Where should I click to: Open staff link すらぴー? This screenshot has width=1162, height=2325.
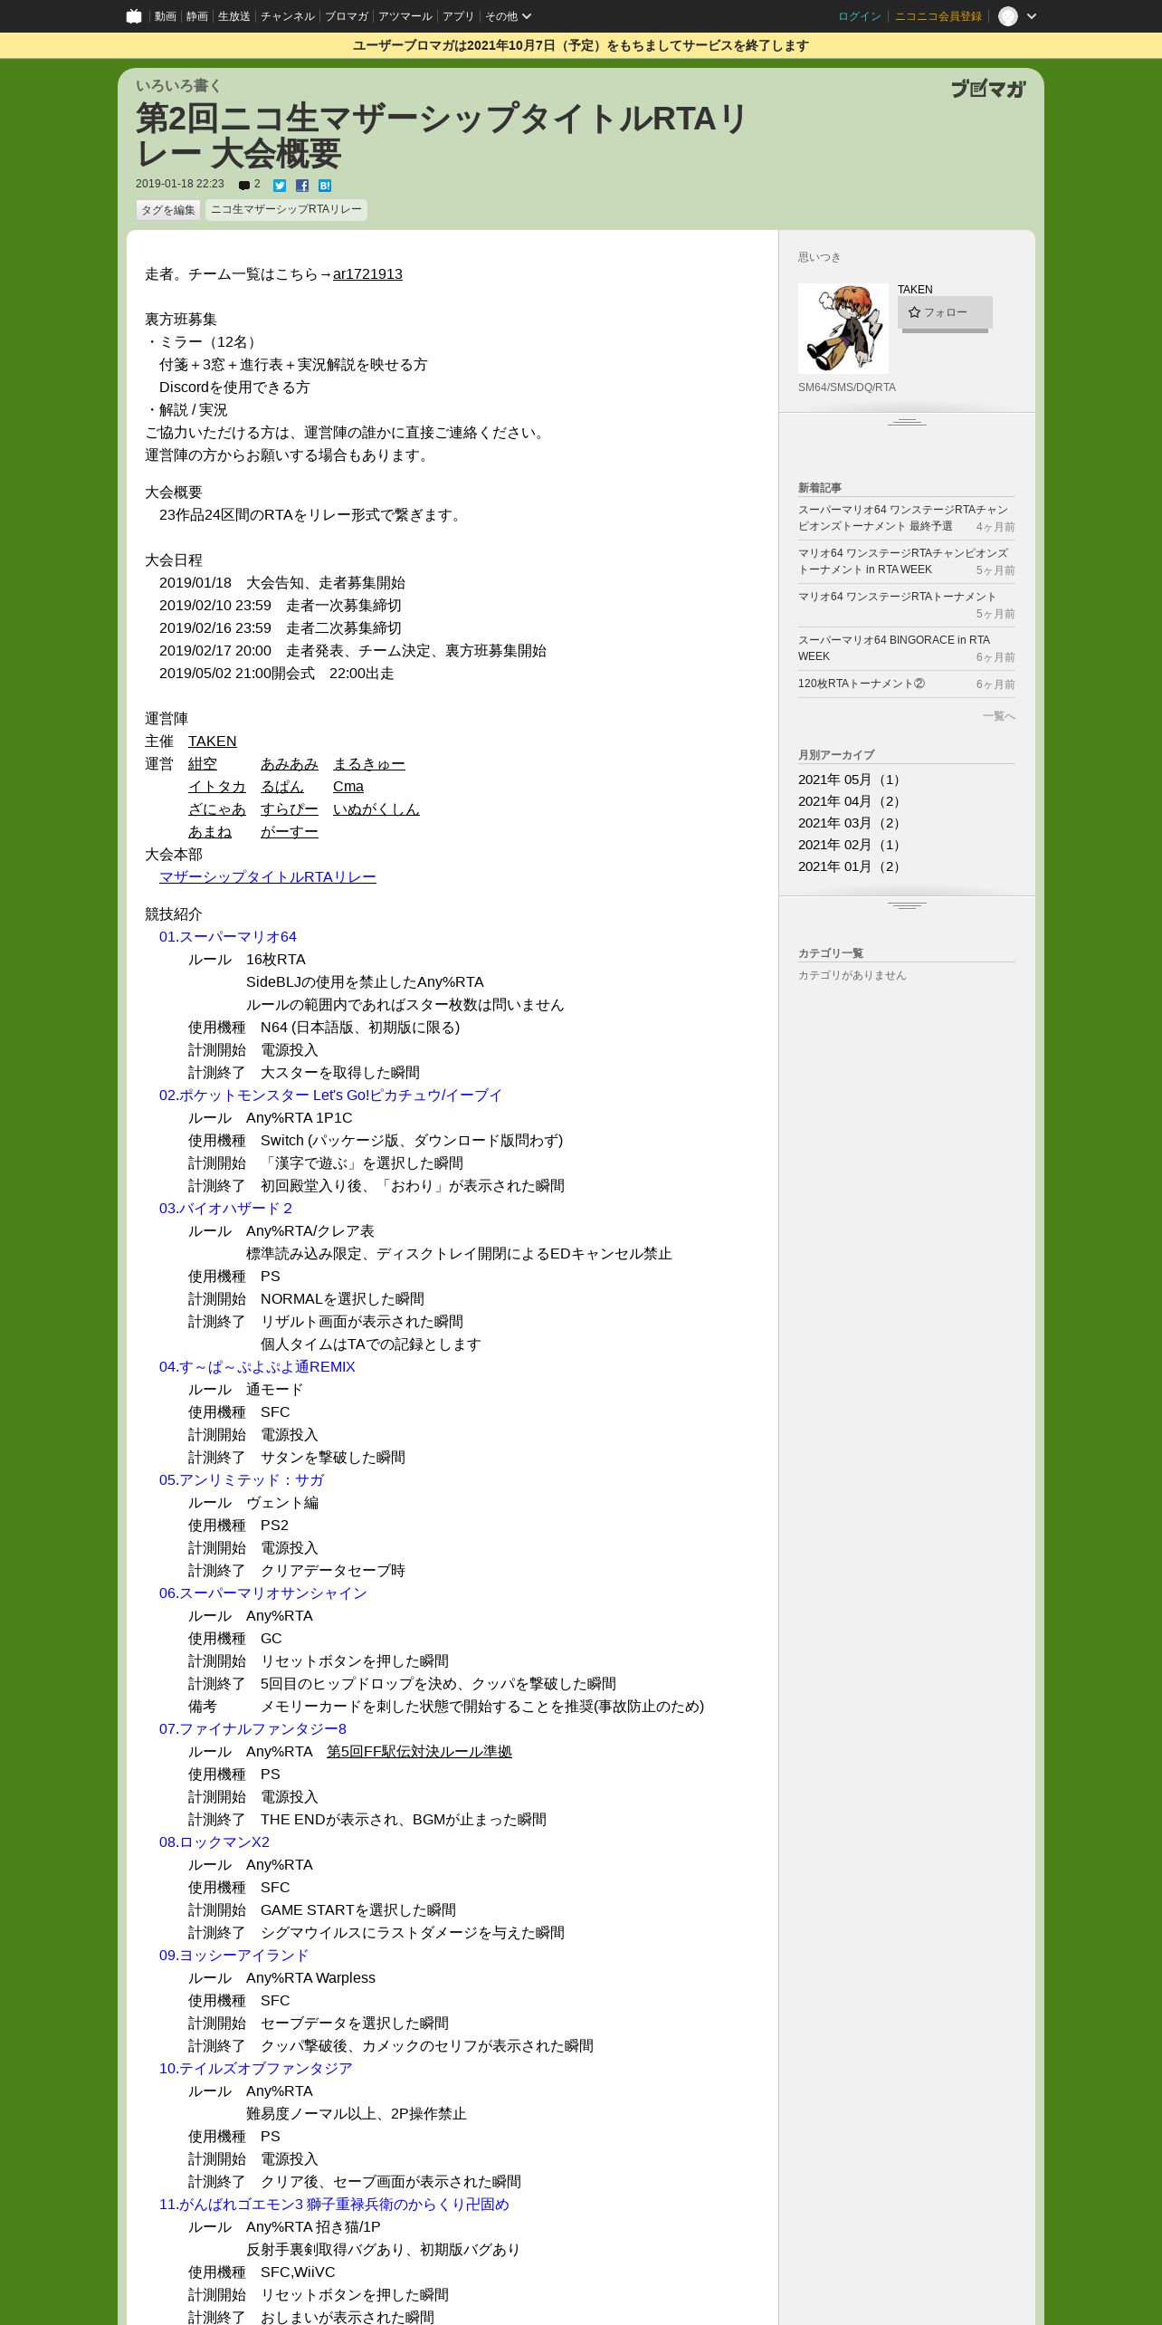290,809
